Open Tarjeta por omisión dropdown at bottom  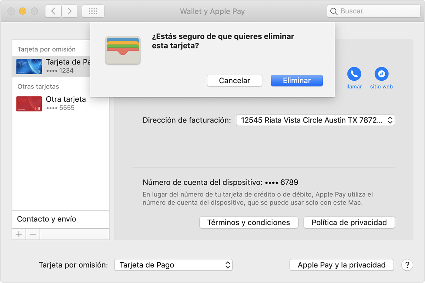(x=174, y=265)
